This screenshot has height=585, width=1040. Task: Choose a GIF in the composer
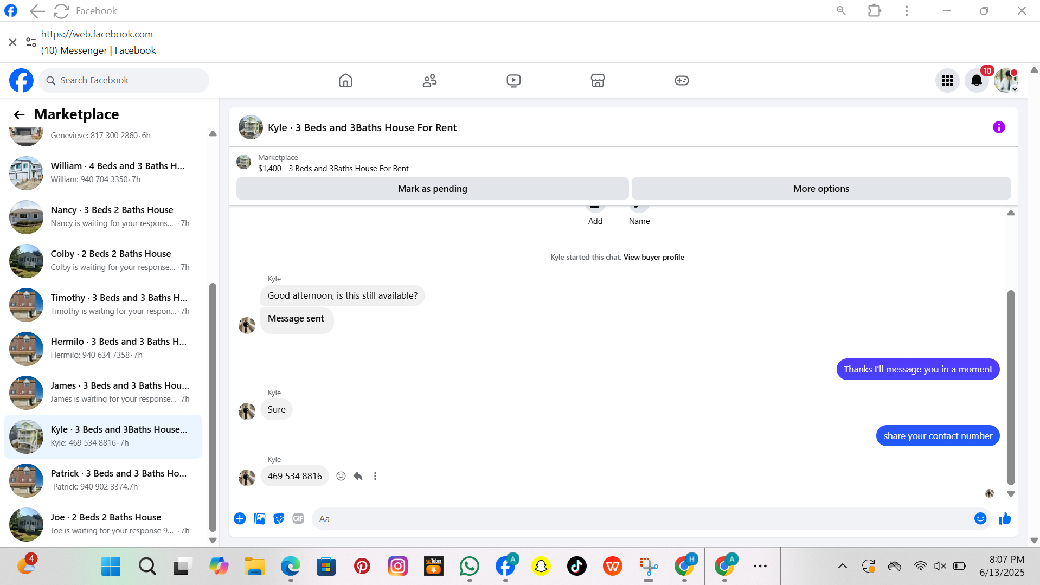(x=298, y=519)
